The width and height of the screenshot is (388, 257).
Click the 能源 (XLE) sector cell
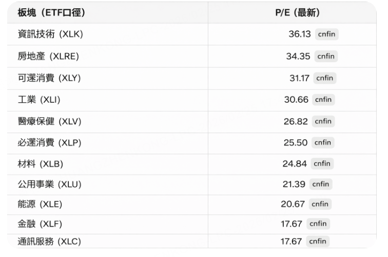[x=40, y=204]
